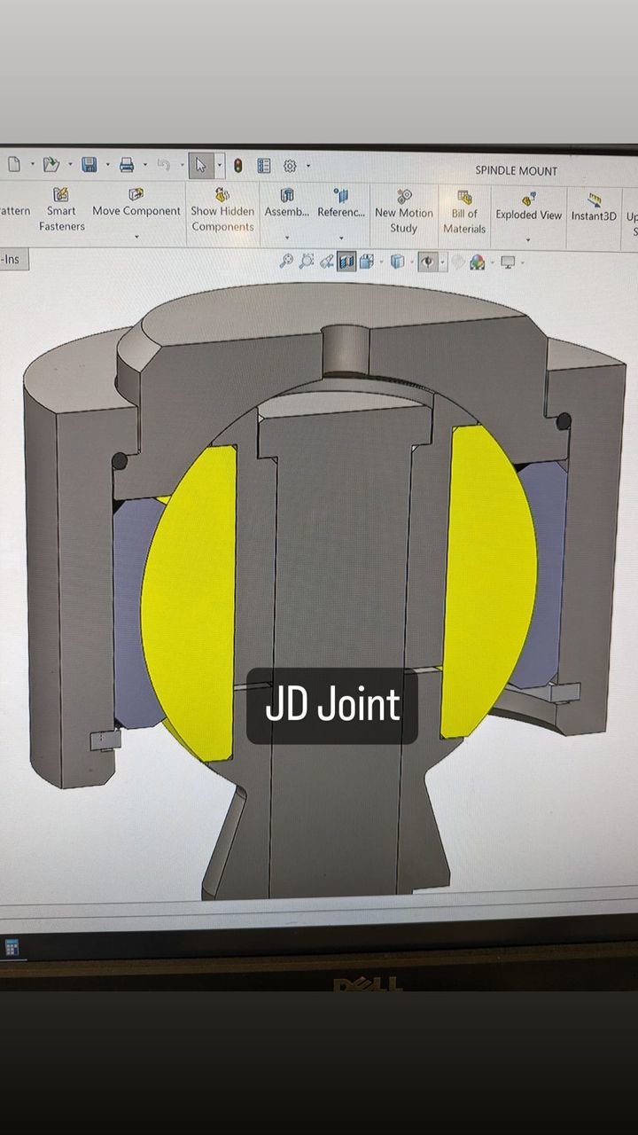638x1135 pixels.
Task: Select the Move Component tool
Action: (x=136, y=203)
